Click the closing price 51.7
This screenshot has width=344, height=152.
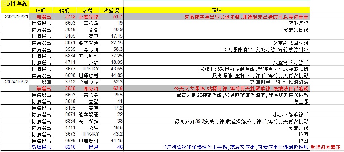112,17
